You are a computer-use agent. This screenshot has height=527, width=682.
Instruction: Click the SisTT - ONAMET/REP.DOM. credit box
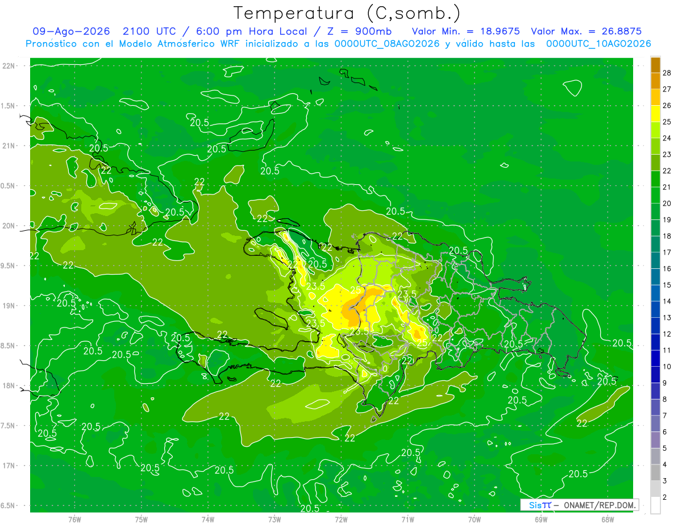pyautogui.click(x=579, y=505)
